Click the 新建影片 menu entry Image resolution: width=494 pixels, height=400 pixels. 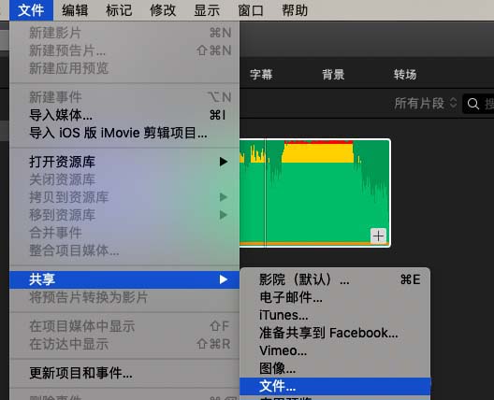click(124, 33)
